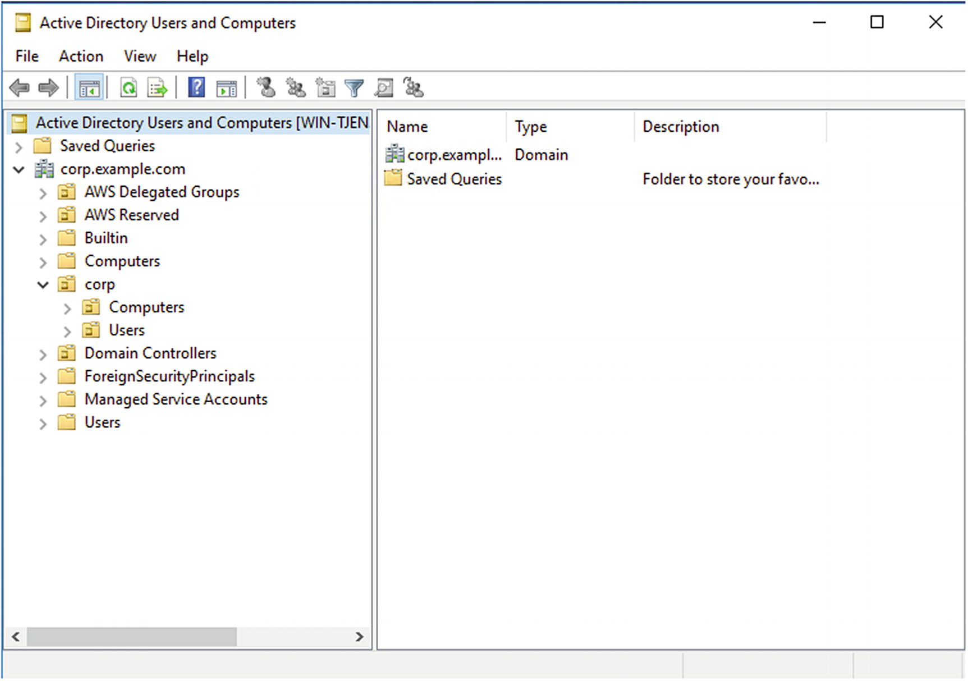Image resolution: width=968 pixels, height=681 pixels.
Task: Click the AWS Delegated Groups OU folder icon
Action: [67, 192]
